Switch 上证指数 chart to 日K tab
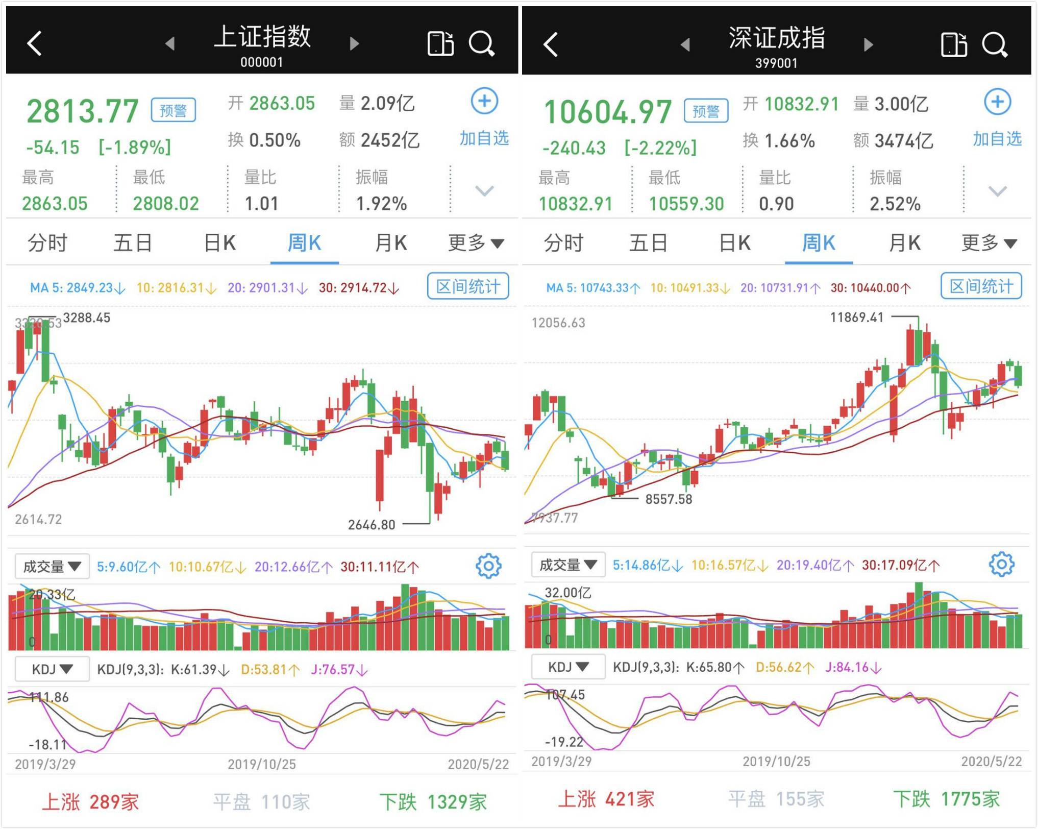Image resolution: width=1038 pixels, height=829 pixels. (219, 243)
